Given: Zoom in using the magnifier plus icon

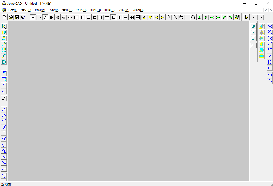Looking at the screenshot, I should (169, 17).
